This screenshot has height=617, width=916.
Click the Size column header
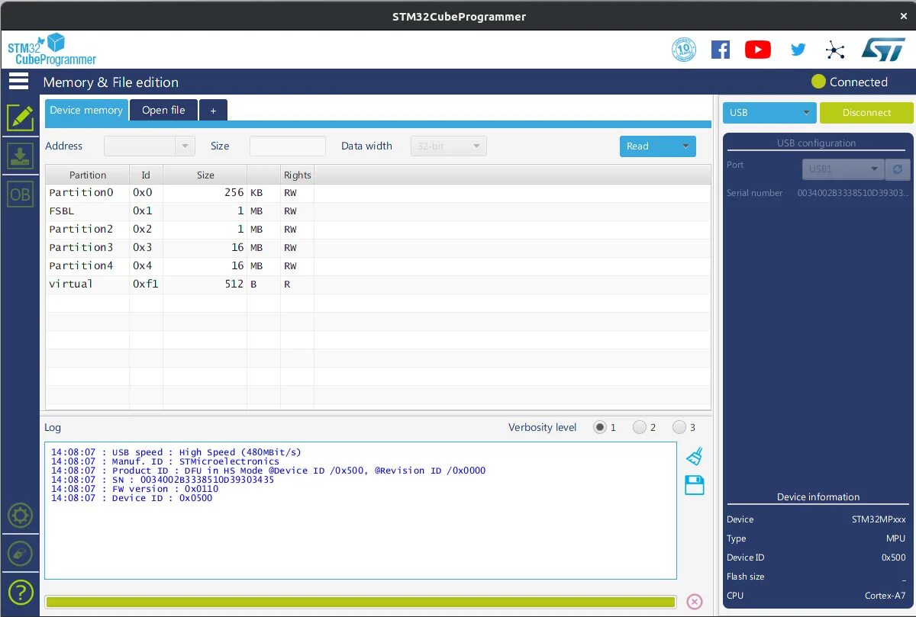point(205,175)
